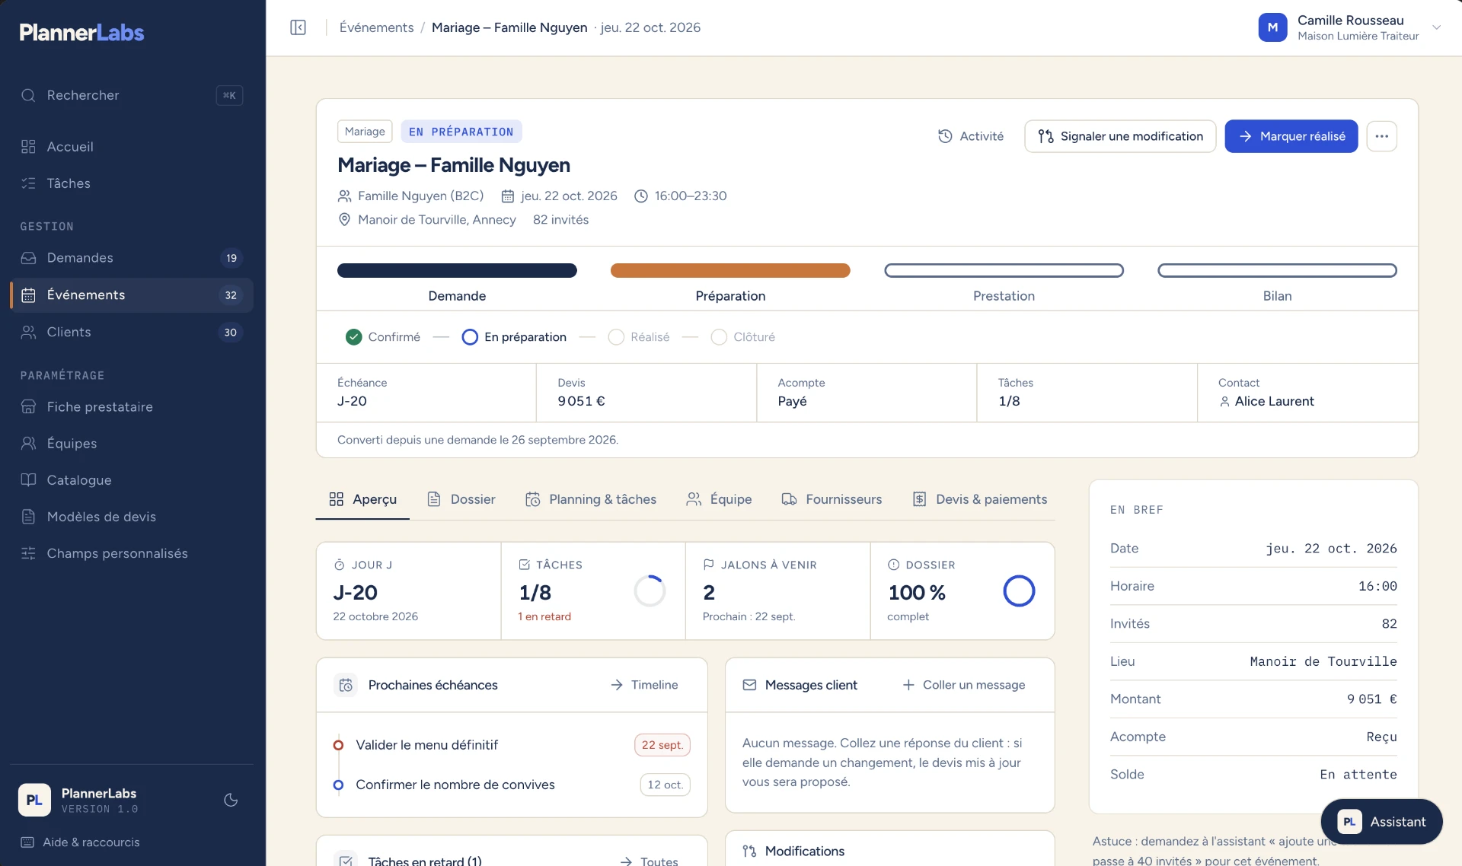This screenshot has height=866, width=1462.
Task: Expand the Camille Rousseau account menu
Action: [x=1436, y=27]
